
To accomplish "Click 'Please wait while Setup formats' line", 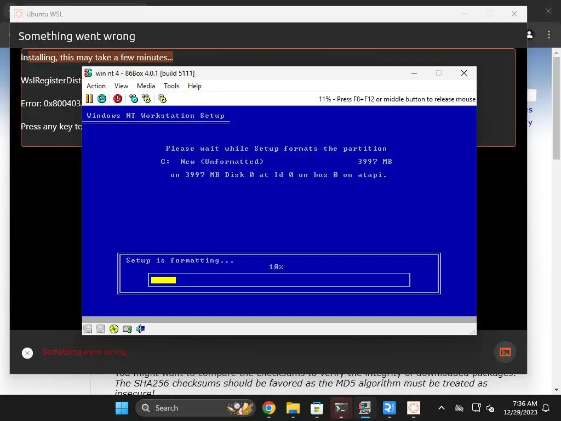I will tap(276, 149).
